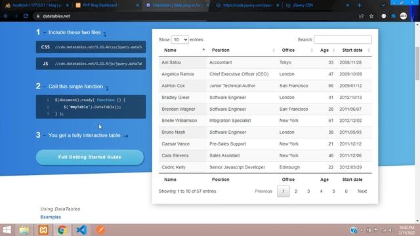Switch to the PHP Blog Dashboard tab

tap(107, 5)
